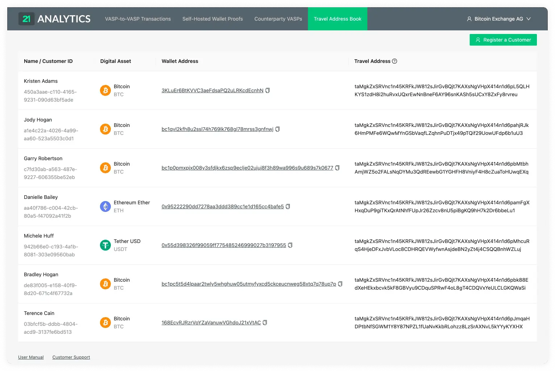Click the Tether USD icon in Michele Huff's row
This screenshot has height=371, width=555.
(x=105, y=245)
